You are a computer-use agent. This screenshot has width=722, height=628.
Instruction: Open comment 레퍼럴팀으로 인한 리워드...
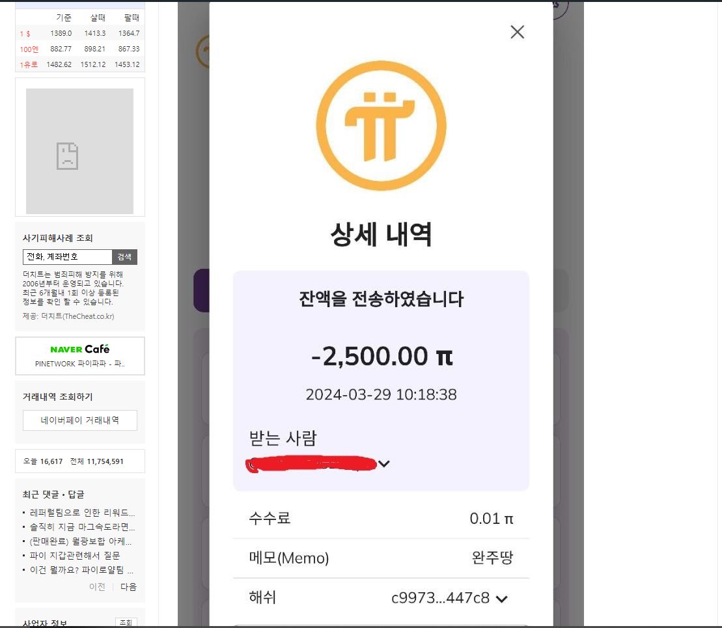point(82,512)
